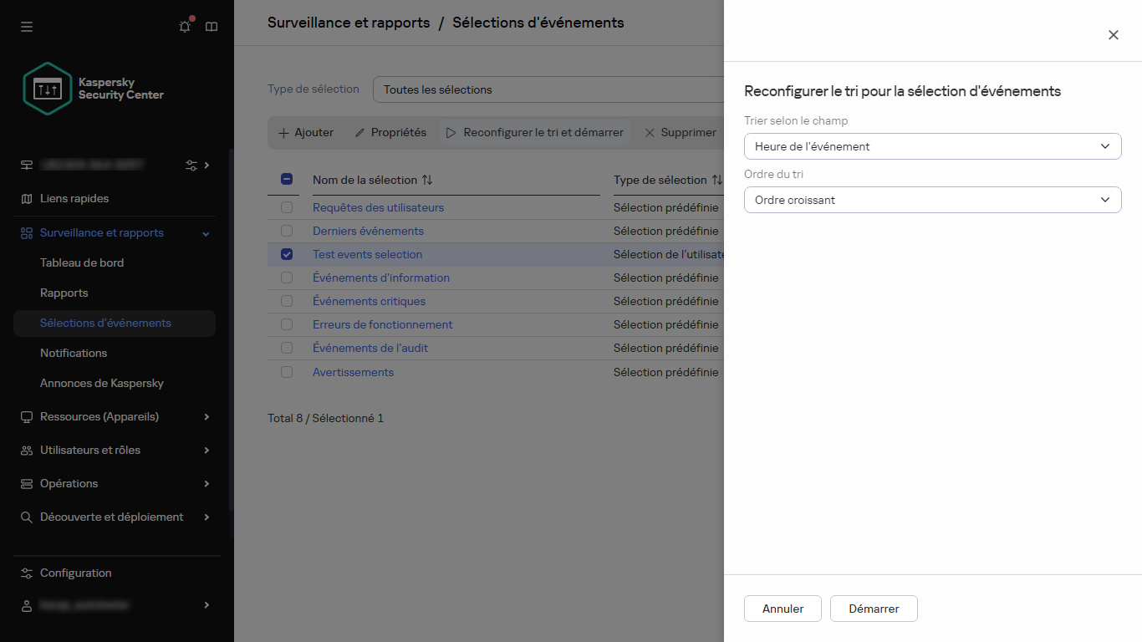This screenshot has width=1142, height=642.
Task: Open the documentation book icon
Action: [x=212, y=27]
